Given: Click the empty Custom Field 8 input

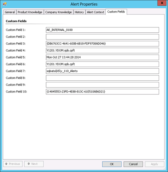Looking at the screenshot, I should (103, 78).
